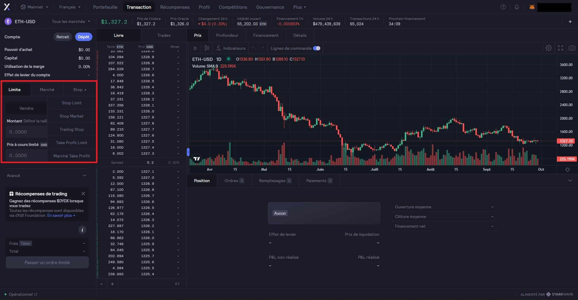
Task: Select Stop Market order type
Action: coord(72,116)
